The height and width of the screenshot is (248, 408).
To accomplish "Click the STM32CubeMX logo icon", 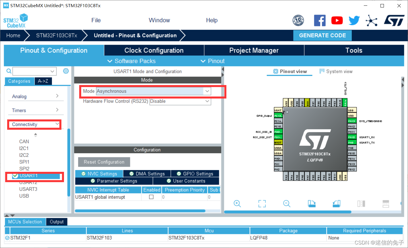I will pyautogui.click(x=16, y=21).
